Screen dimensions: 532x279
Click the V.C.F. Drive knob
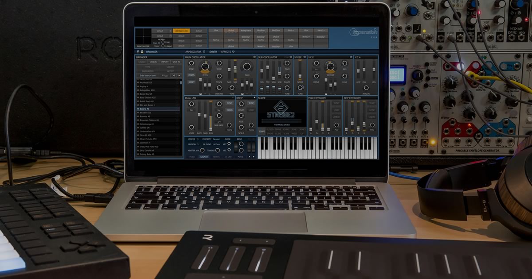click(x=316, y=76)
